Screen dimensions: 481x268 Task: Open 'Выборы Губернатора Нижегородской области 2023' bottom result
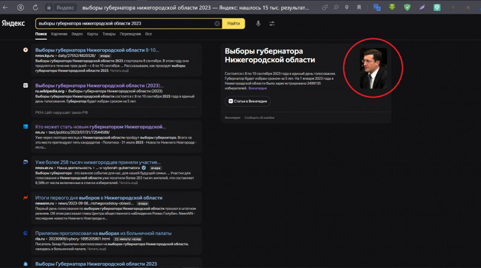96,264
